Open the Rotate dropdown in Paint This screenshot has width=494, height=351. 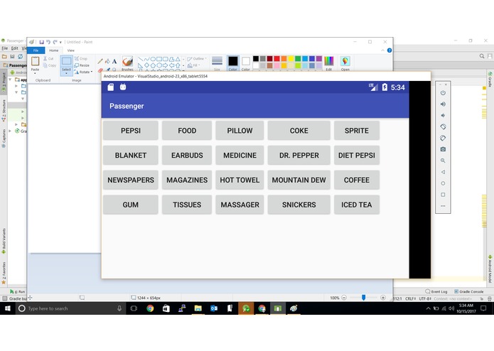84,72
